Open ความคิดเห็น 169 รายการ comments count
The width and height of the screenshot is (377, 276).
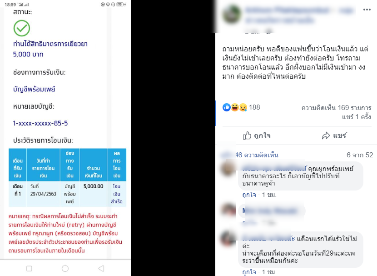[x=336, y=108]
